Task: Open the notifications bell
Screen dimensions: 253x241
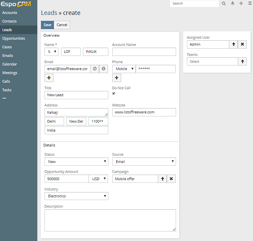Action: click(x=233, y=3)
